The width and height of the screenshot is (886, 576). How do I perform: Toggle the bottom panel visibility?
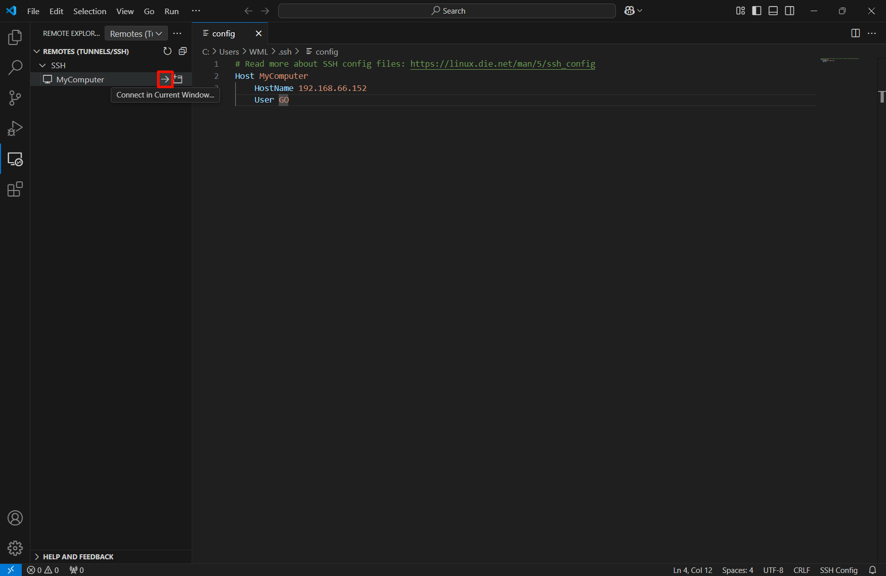773,11
